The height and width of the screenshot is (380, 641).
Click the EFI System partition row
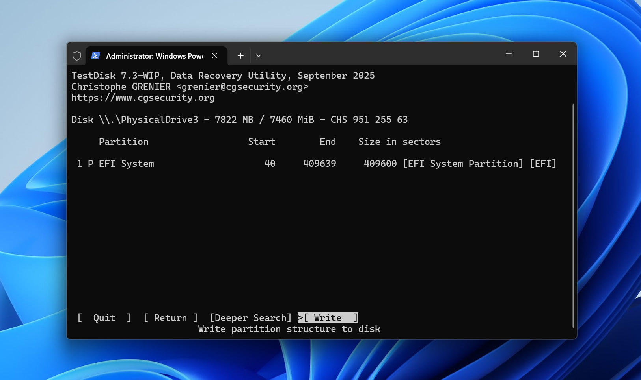tap(317, 164)
